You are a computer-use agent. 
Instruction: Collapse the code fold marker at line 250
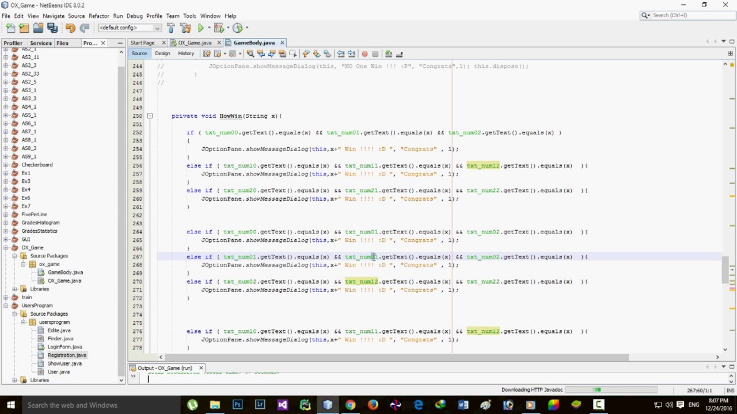[150, 116]
